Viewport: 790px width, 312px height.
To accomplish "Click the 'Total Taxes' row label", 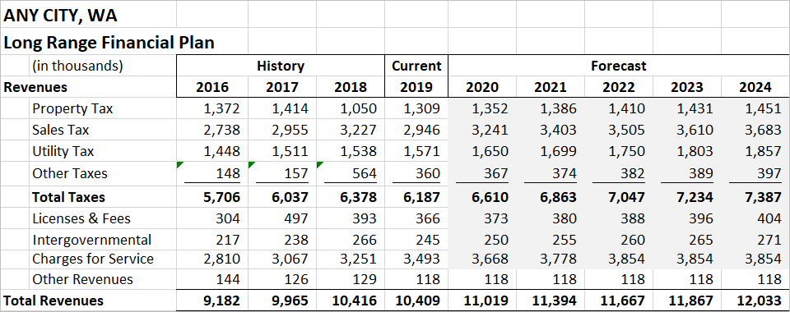I will [68, 197].
